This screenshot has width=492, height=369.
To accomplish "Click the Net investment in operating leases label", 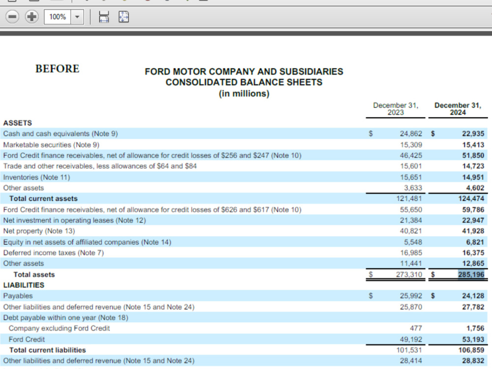I will click(74, 220).
